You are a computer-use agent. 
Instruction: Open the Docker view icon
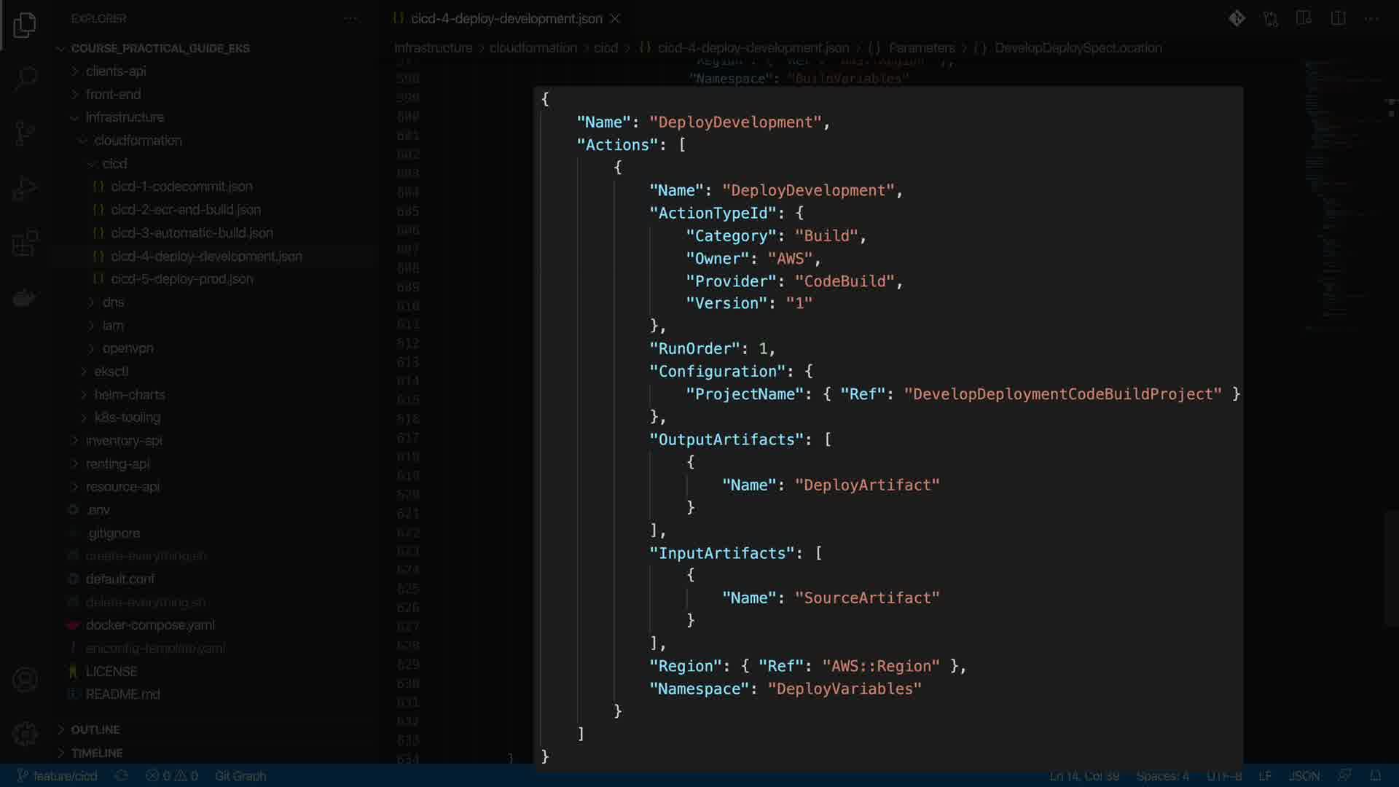tap(25, 298)
